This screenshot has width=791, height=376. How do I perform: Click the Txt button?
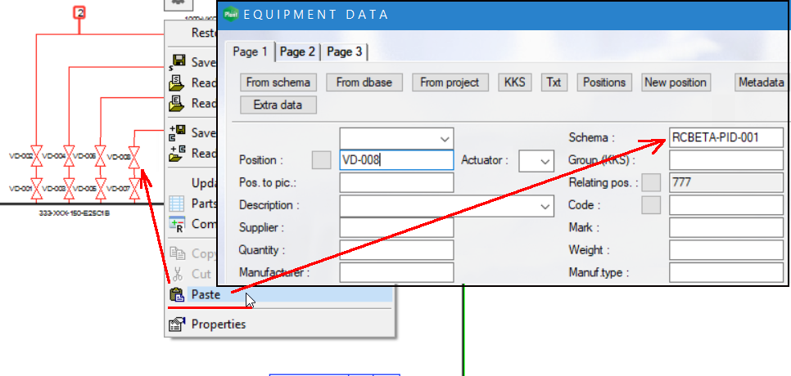tap(554, 83)
